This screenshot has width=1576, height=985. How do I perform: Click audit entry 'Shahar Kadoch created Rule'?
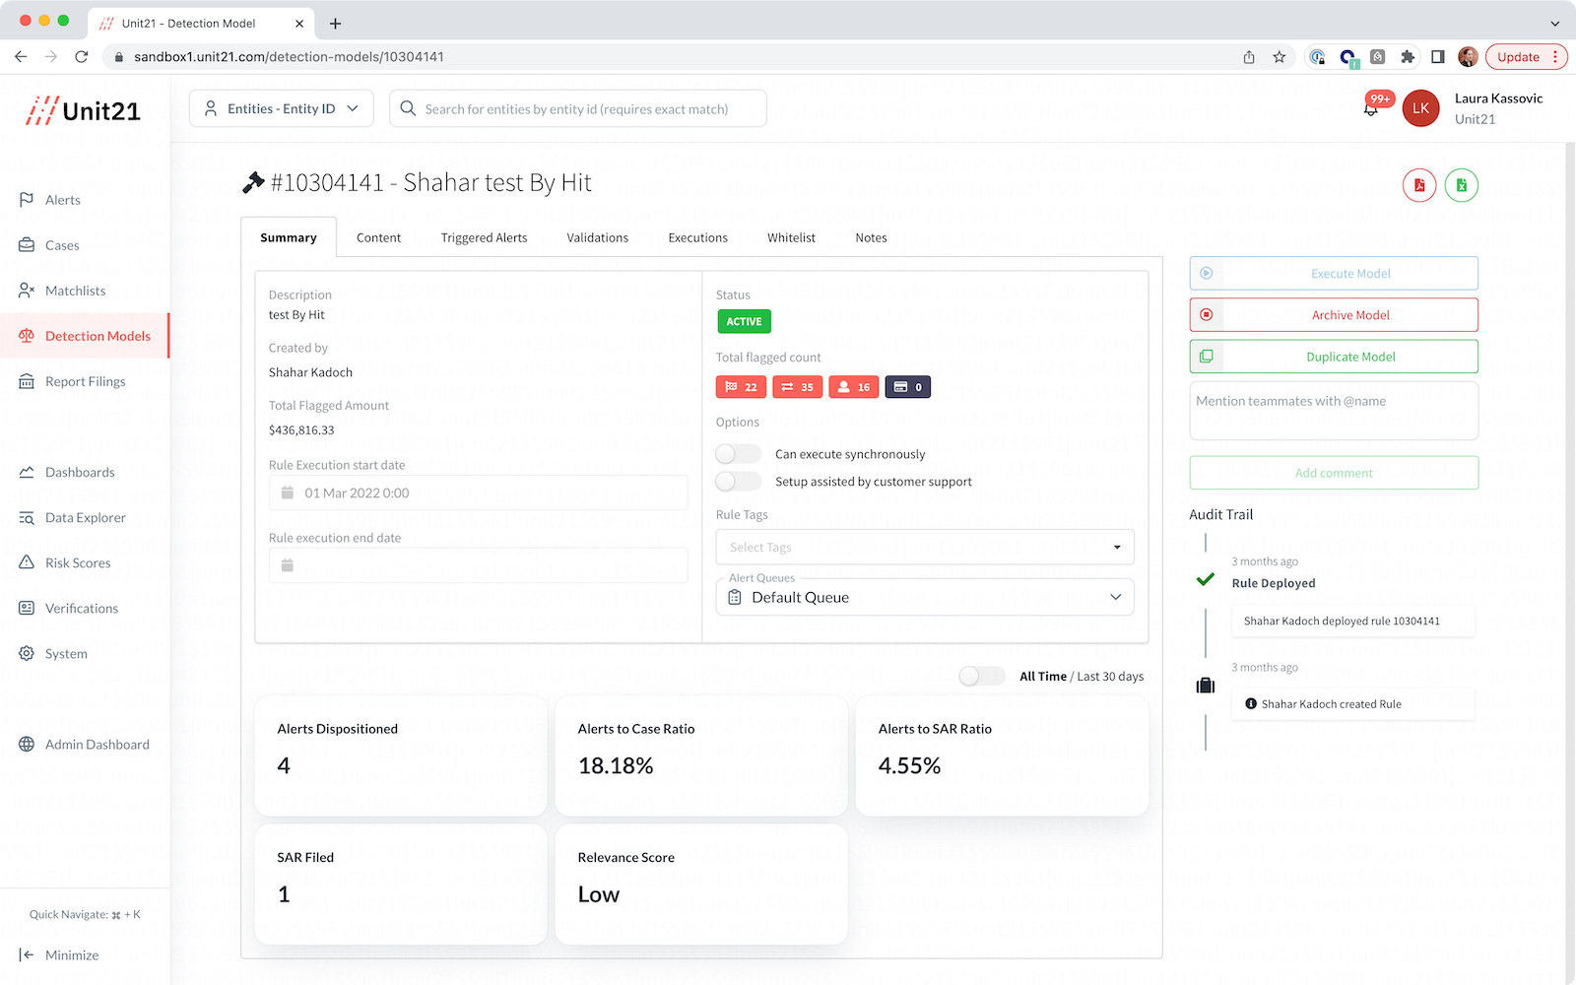point(1353,704)
